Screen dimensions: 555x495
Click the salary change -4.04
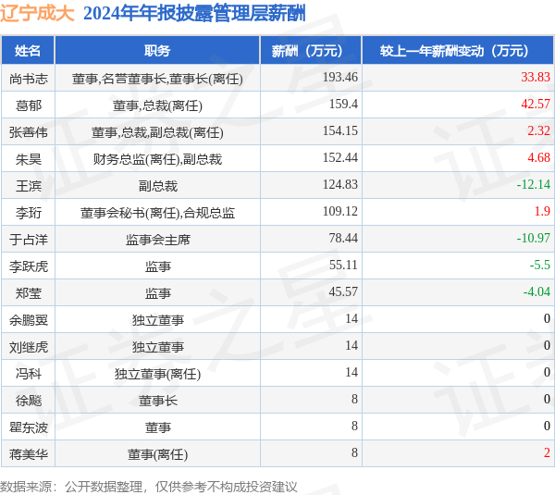[x=536, y=291]
